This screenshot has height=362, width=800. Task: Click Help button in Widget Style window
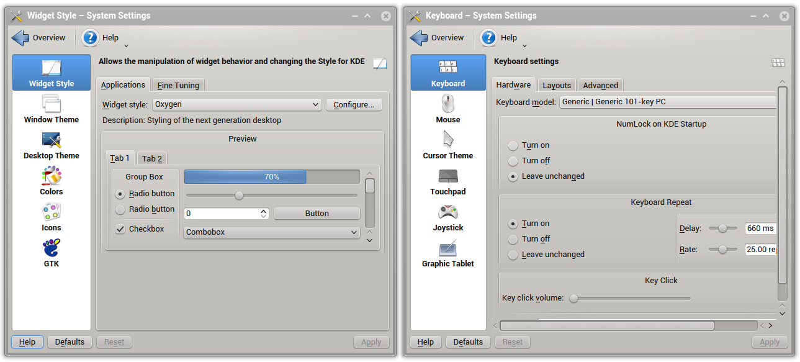27,342
